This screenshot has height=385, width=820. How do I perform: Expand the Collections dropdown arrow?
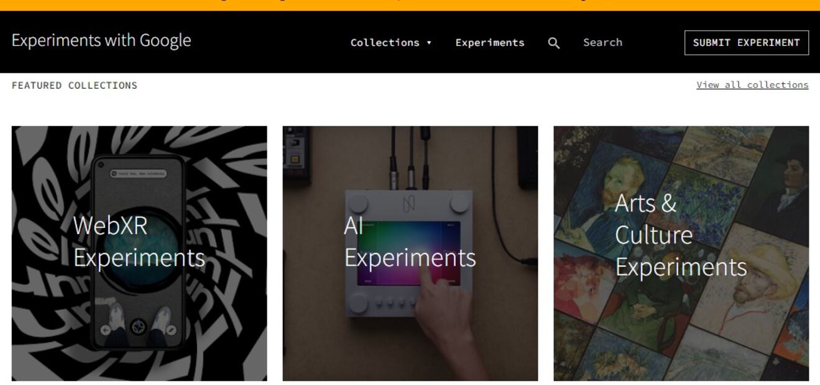click(x=429, y=43)
